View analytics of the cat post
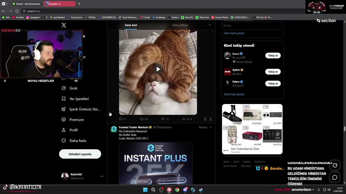This screenshot has height=194, width=346. 187,119
